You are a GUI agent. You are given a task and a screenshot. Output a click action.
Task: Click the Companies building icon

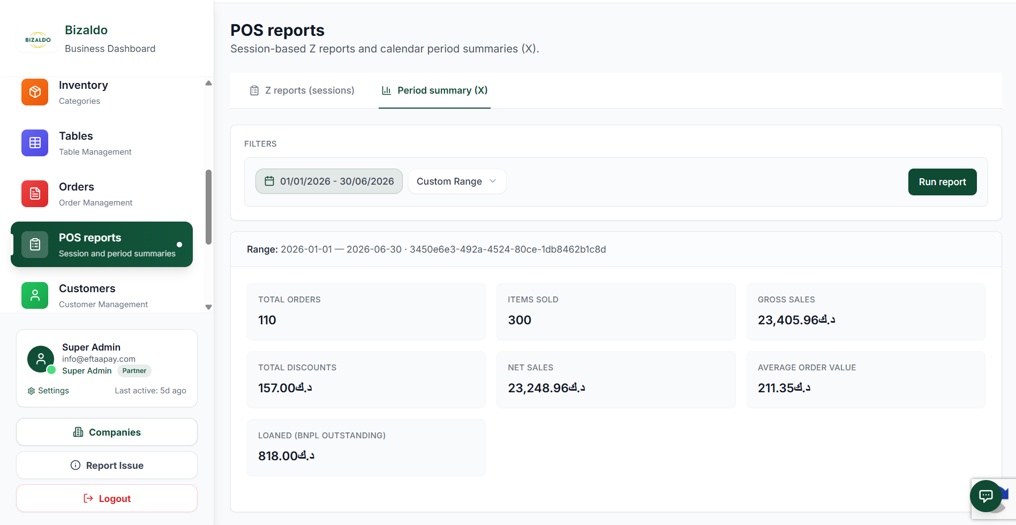(x=78, y=432)
